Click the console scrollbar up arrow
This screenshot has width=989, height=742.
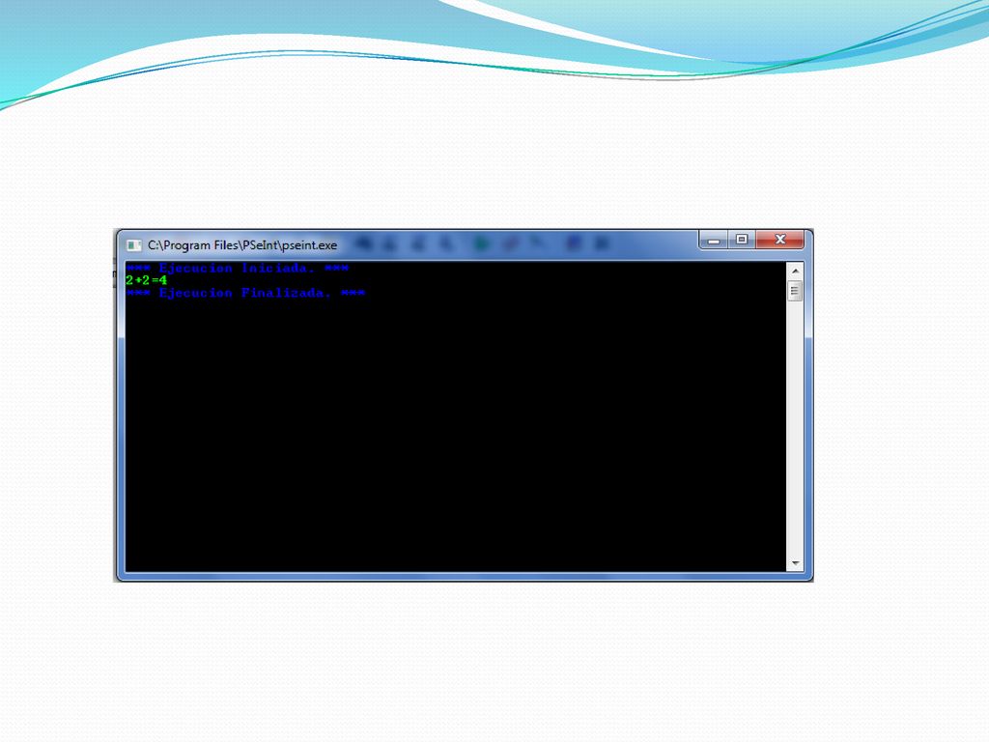click(795, 271)
